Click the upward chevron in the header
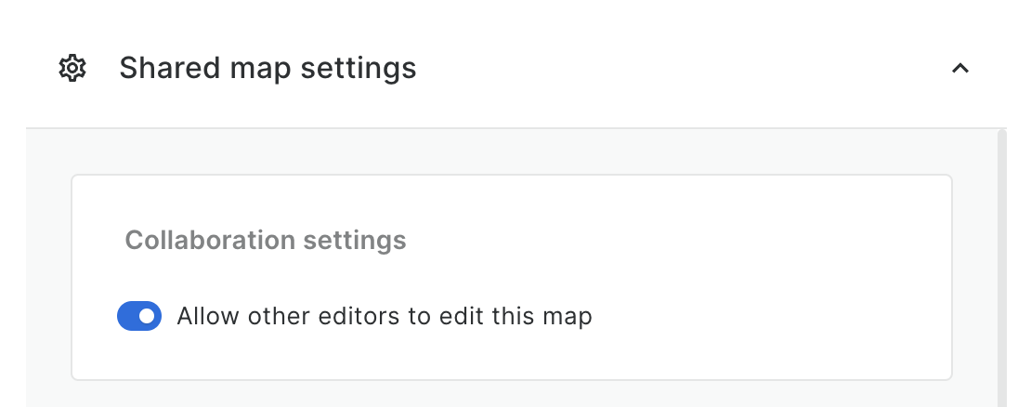1031x407 pixels. coord(960,68)
